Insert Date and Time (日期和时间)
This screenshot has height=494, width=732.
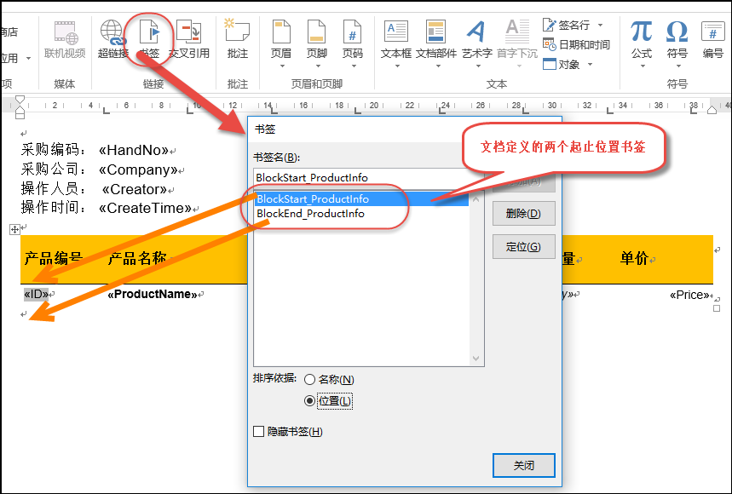point(577,45)
